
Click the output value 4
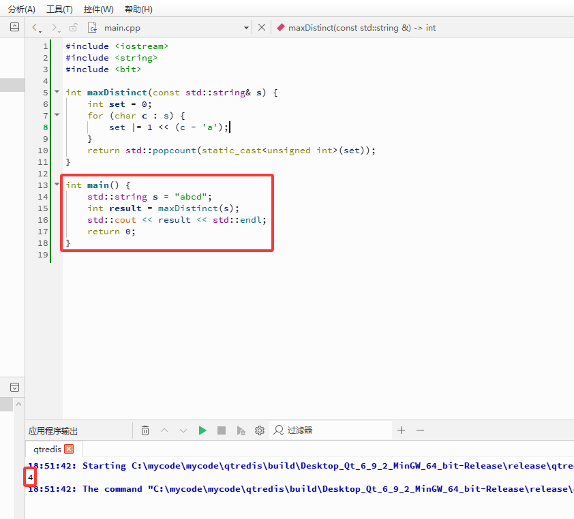(x=31, y=477)
